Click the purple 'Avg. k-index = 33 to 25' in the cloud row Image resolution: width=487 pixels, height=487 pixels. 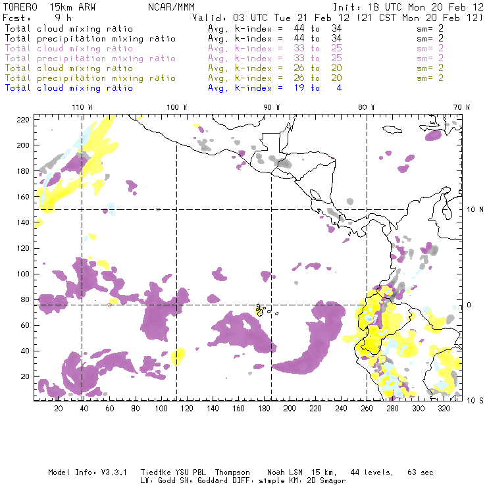click(x=275, y=49)
